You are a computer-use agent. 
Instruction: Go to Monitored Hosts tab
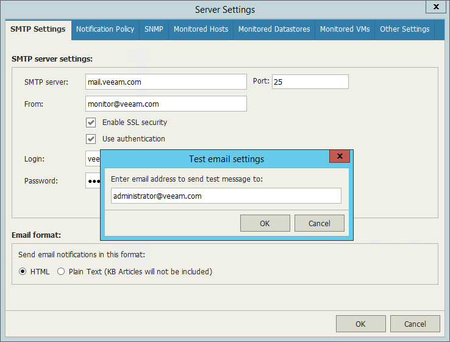point(201,29)
